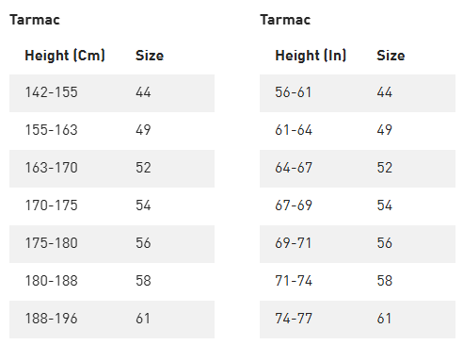Click the Size header in the centimeter table
The height and width of the screenshot is (345, 463).
150,56
